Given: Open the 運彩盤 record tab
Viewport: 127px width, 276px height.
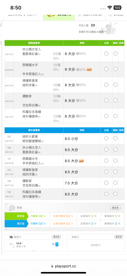Looking at the screenshot, I should click(16, 224).
